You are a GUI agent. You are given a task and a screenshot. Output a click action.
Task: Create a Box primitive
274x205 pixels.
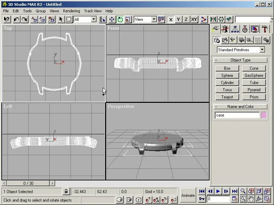click(x=227, y=68)
